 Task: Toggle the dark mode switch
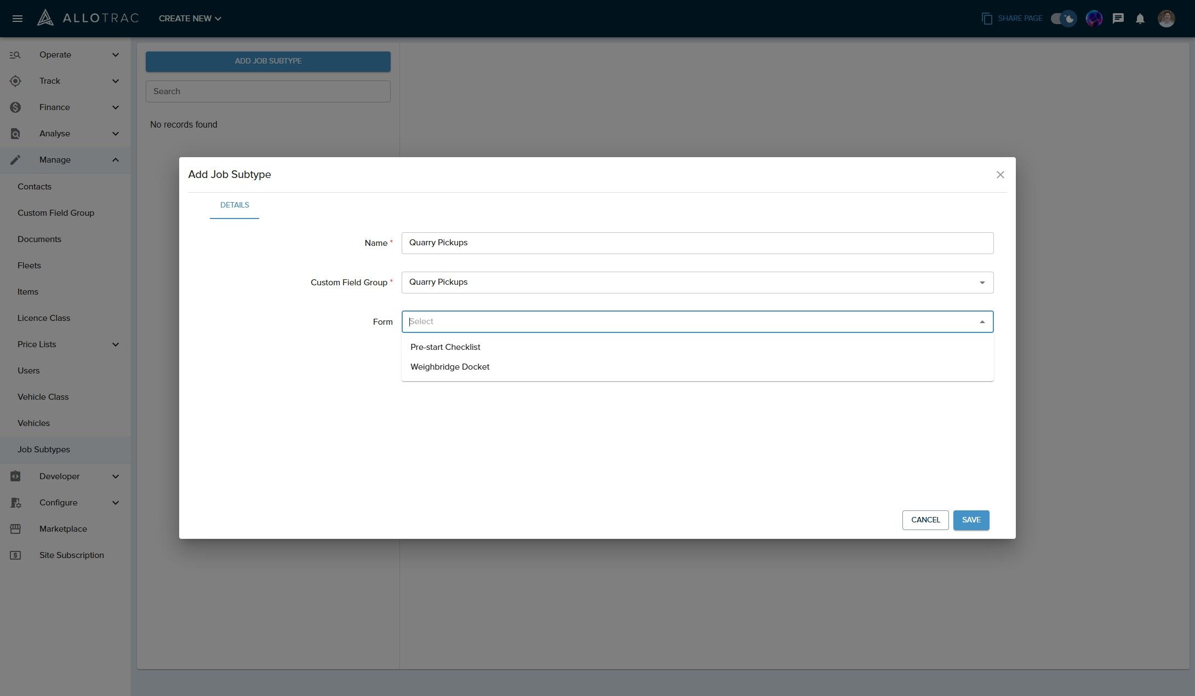tap(1064, 19)
